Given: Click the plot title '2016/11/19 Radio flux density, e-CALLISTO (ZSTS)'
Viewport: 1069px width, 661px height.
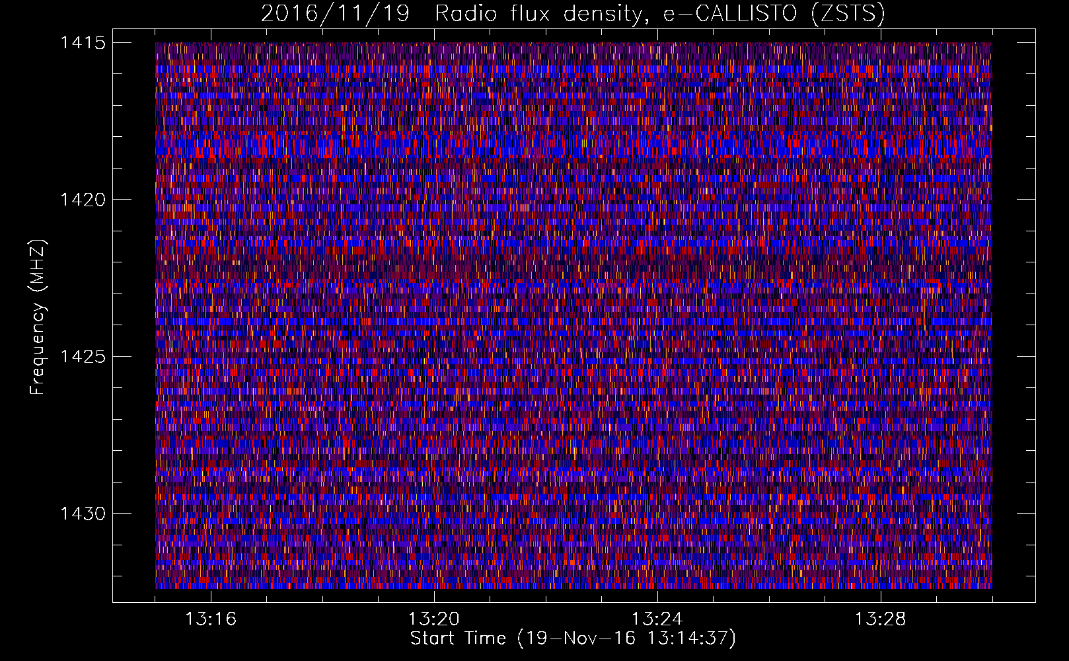Looking at the screenshot, I should (x=573, y=13).
